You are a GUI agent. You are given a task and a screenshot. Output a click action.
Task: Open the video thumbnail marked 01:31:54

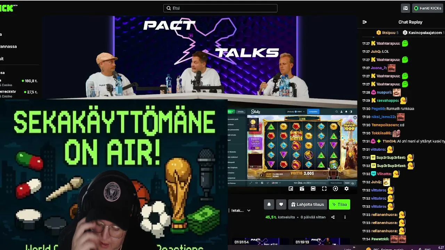pos(260,241)
